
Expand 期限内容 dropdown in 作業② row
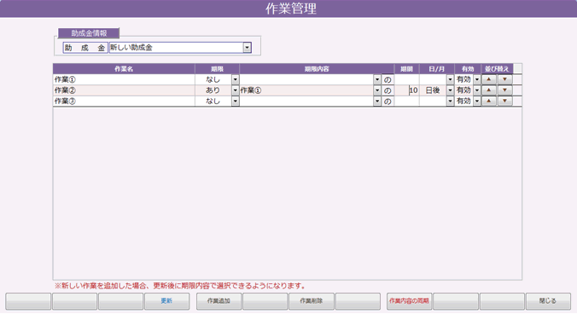click(376, 90)
